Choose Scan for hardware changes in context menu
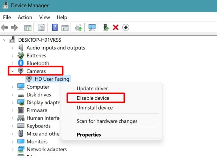Image resolution: width=217 pixels, height=156 pixels. click(107, 121)
